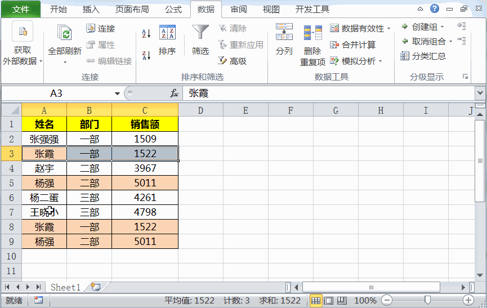Open the Name Box dropdown arrow
The image size is (487, 308).
[117, 93]
